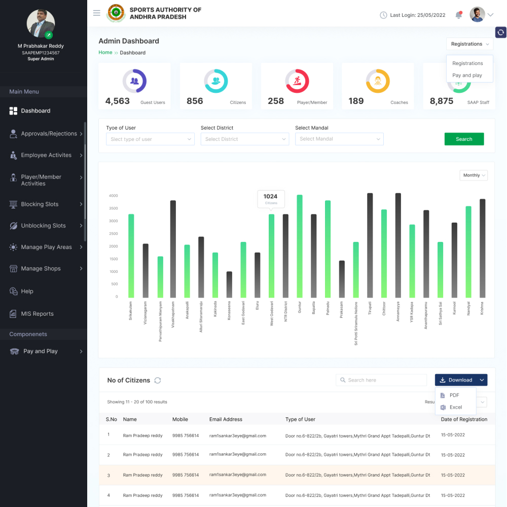This screenshot has width=507, height=507.
Task: Click the PDF file icon
Action: pos(443,395)
